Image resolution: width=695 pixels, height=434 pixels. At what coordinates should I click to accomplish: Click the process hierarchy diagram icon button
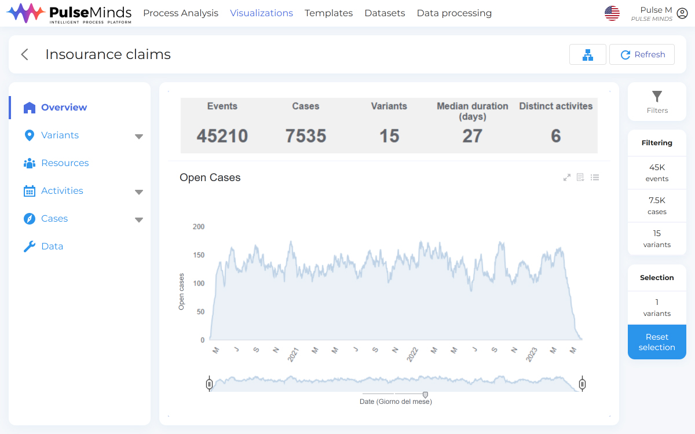coord(588,54)
